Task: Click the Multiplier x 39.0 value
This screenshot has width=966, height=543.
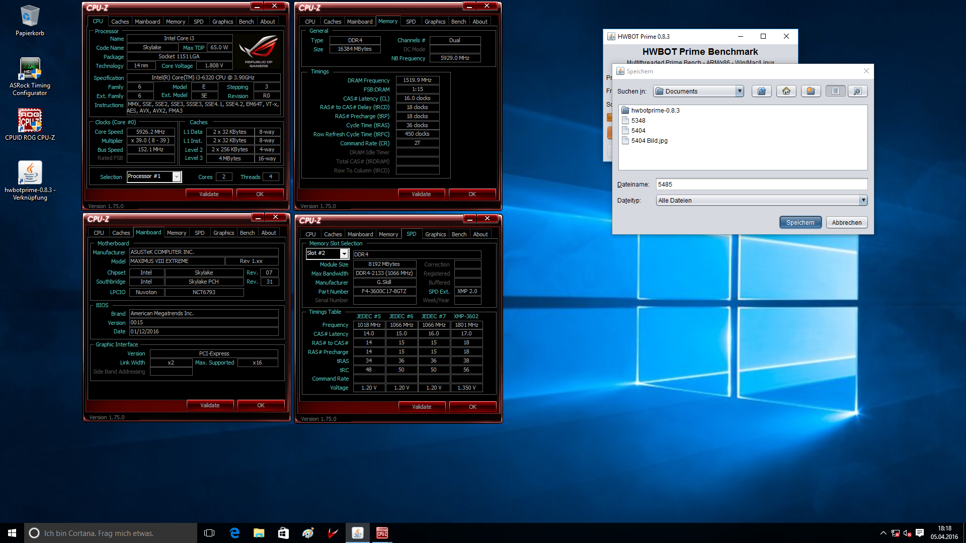Action: pos(151,140)
